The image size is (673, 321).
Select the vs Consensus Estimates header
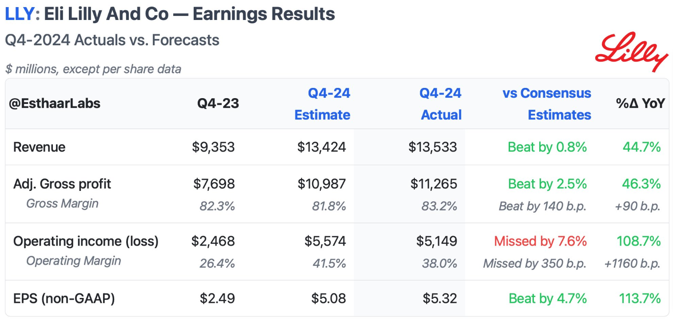(546, 104)
